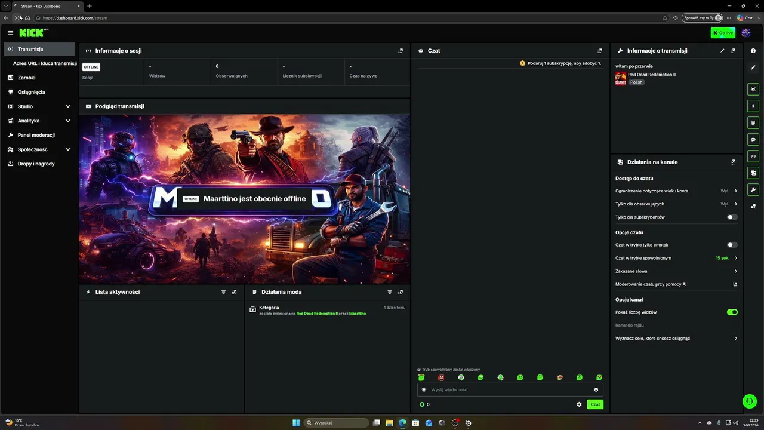
Task: Open Panel moderacji in the sidebar
Action: [39, 135]
